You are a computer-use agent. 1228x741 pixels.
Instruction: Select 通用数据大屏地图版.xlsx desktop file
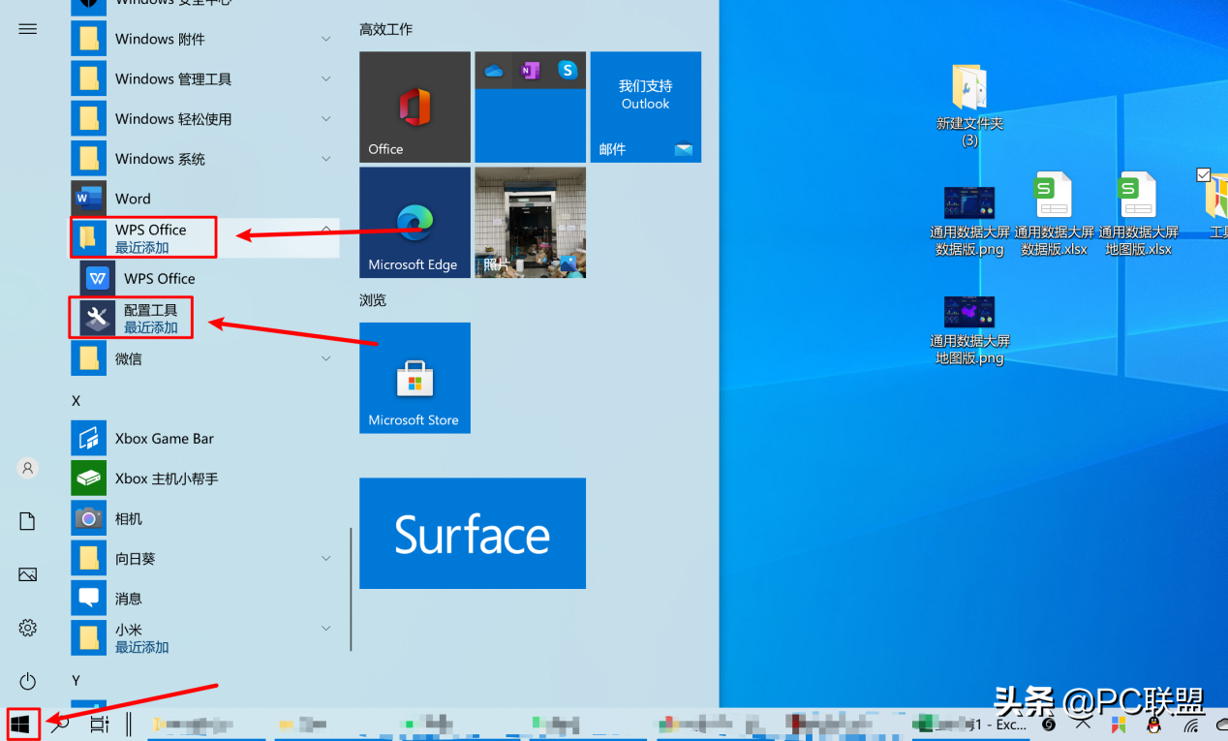click(x=1138, y=215)
